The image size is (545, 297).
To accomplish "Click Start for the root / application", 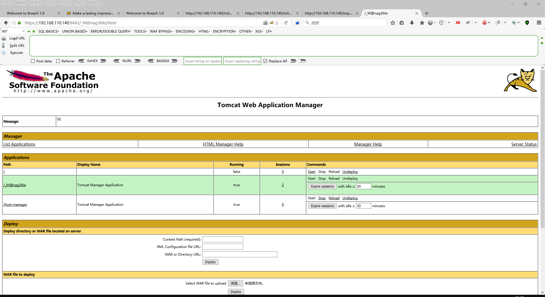I will [311, 172].
